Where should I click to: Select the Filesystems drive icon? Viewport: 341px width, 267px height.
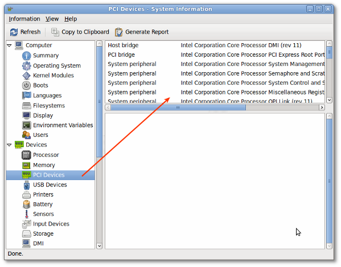click(26, 106)
